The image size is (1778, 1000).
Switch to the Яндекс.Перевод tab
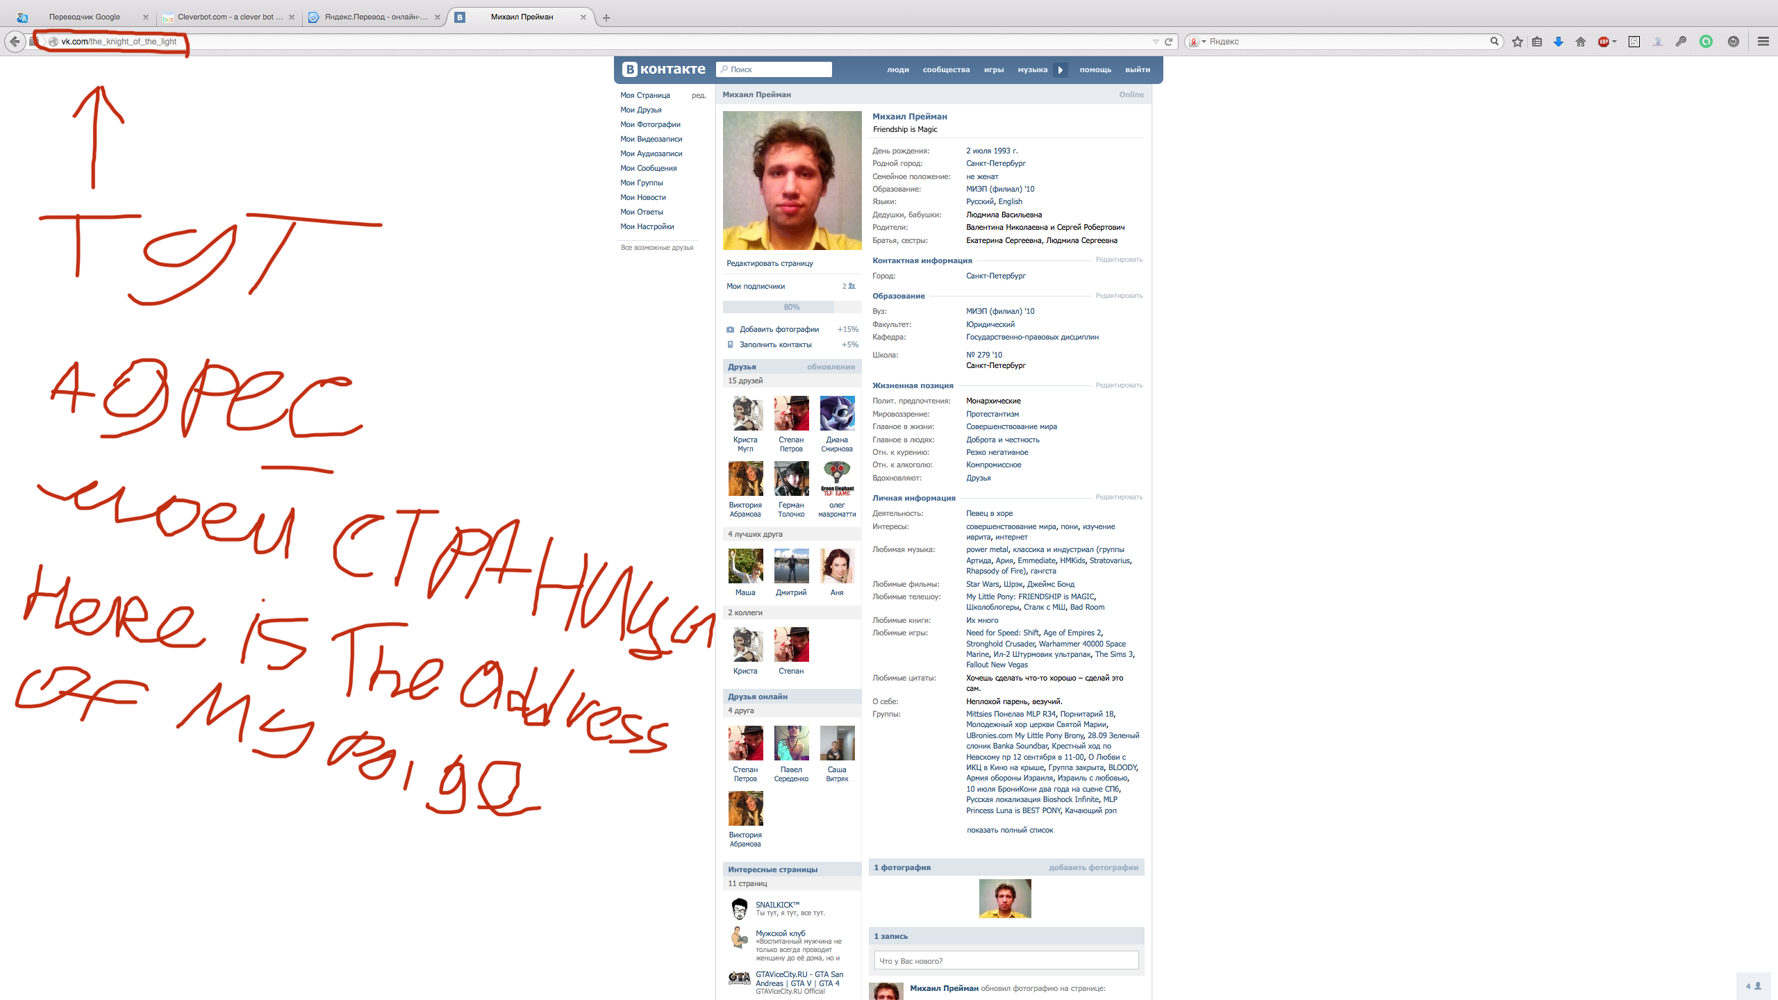[376, 17]
